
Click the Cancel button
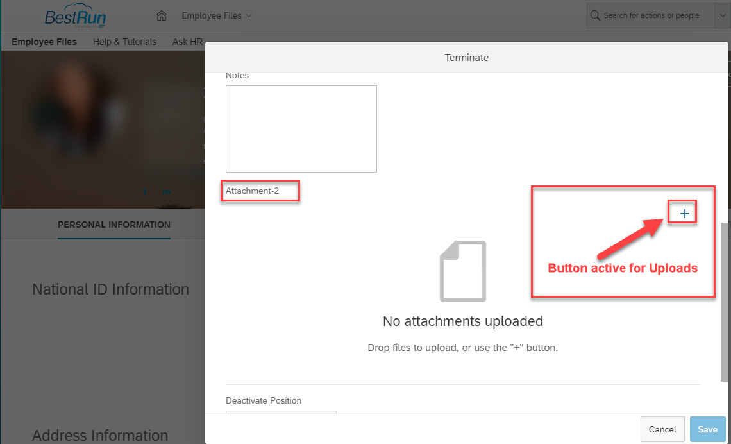pyautogui.click(x=662, y=429)
